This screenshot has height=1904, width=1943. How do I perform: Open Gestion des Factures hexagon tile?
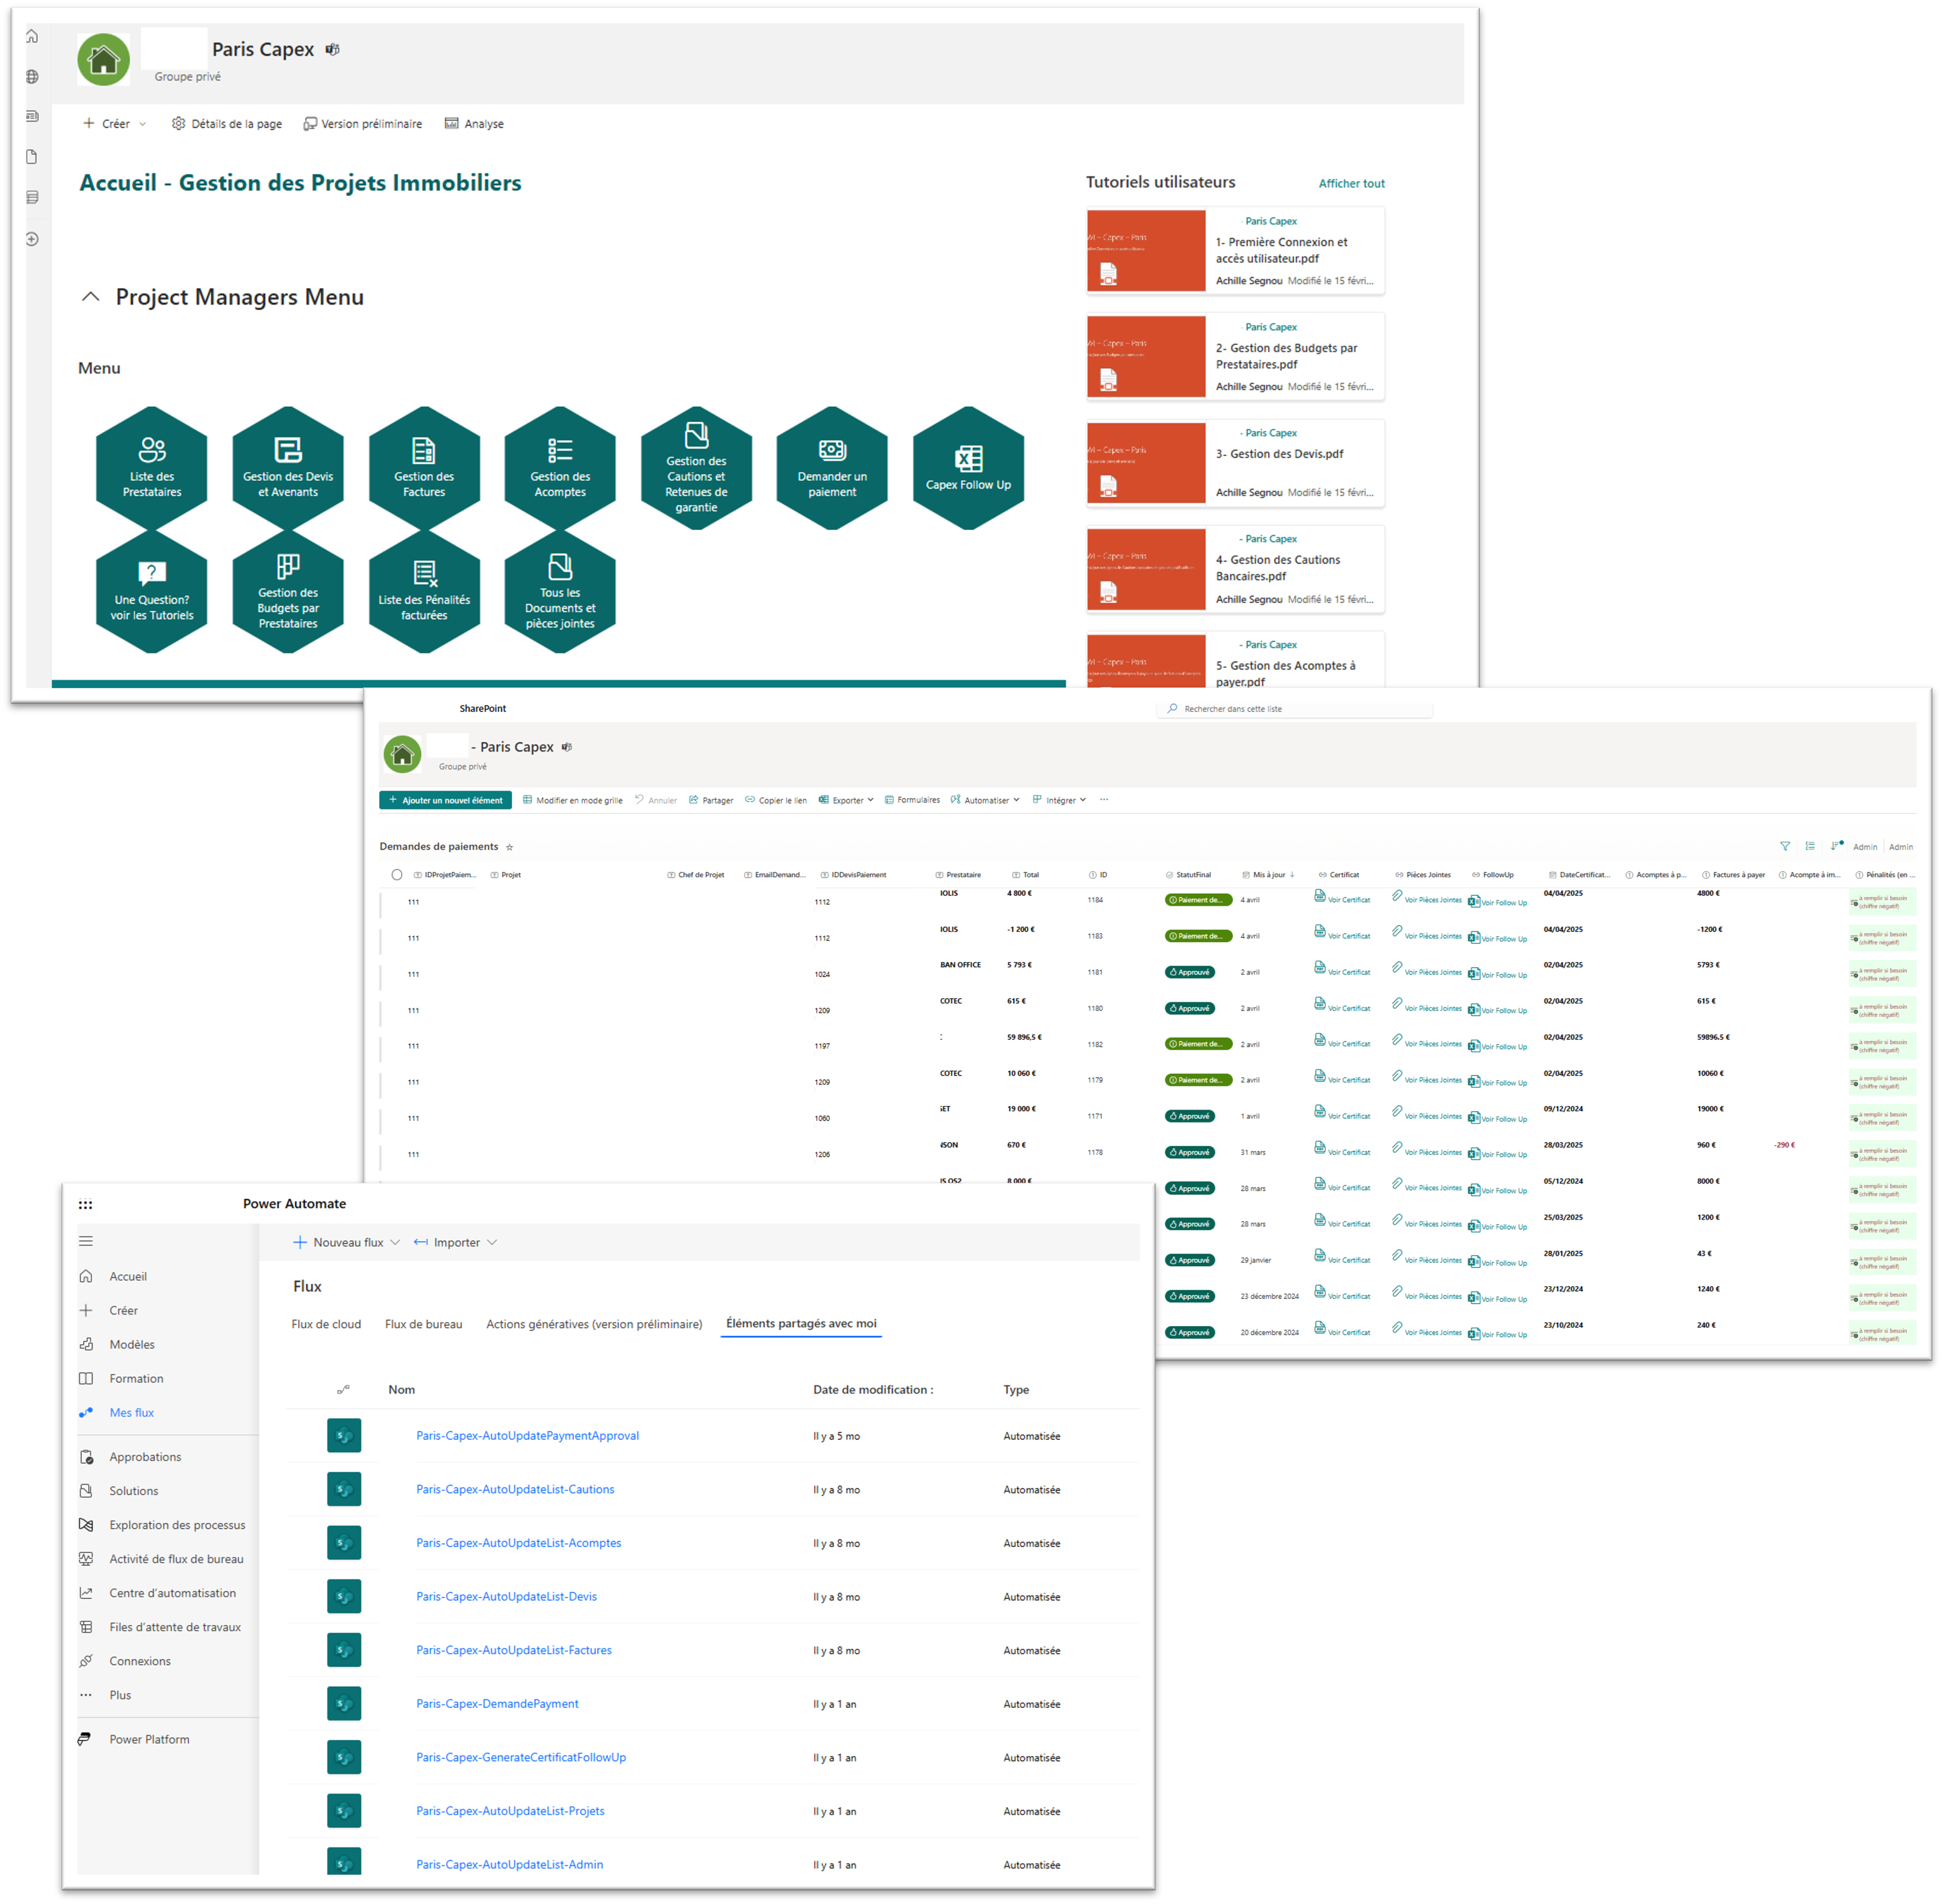pyautogui.click(x=424, y=468)
